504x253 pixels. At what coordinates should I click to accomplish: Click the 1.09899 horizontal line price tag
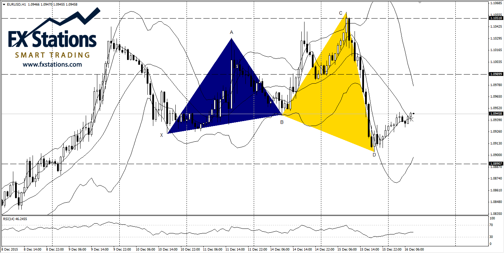tap(496, 74)
